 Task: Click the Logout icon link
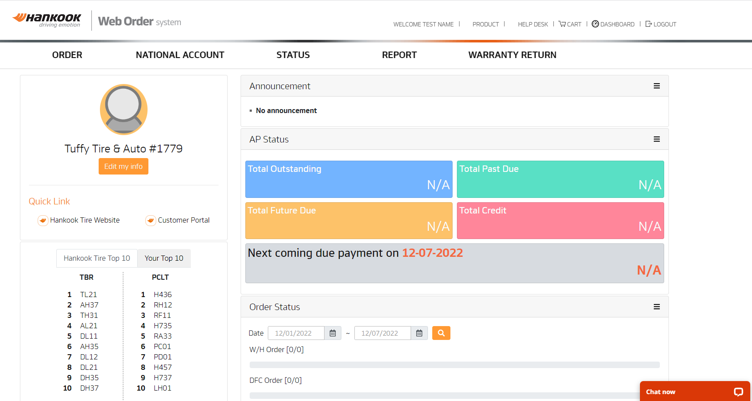649,24
